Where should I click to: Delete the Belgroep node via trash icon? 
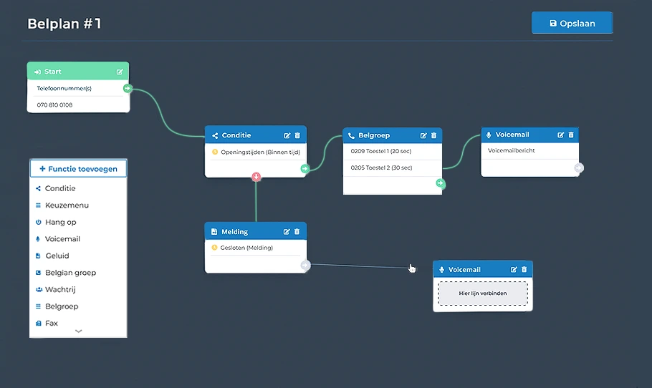[x=433, y=135]
